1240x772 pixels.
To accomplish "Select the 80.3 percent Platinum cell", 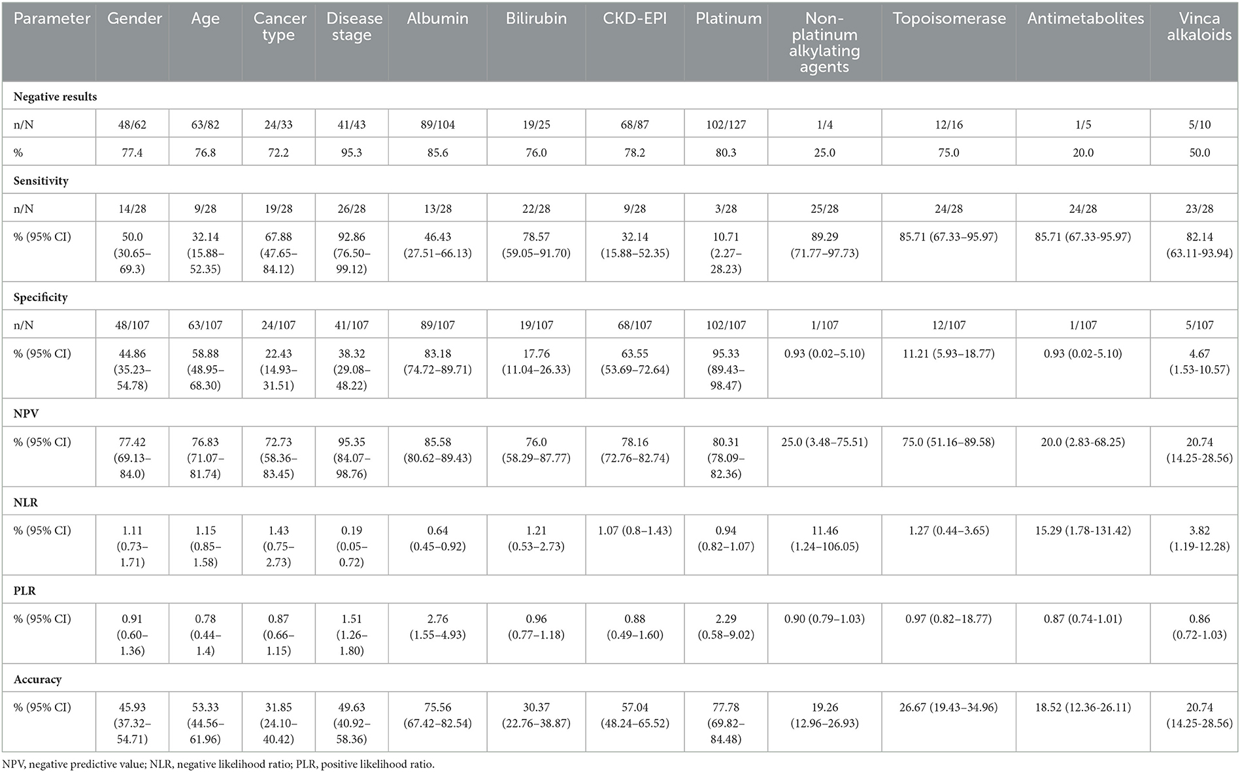I will 726,152.
